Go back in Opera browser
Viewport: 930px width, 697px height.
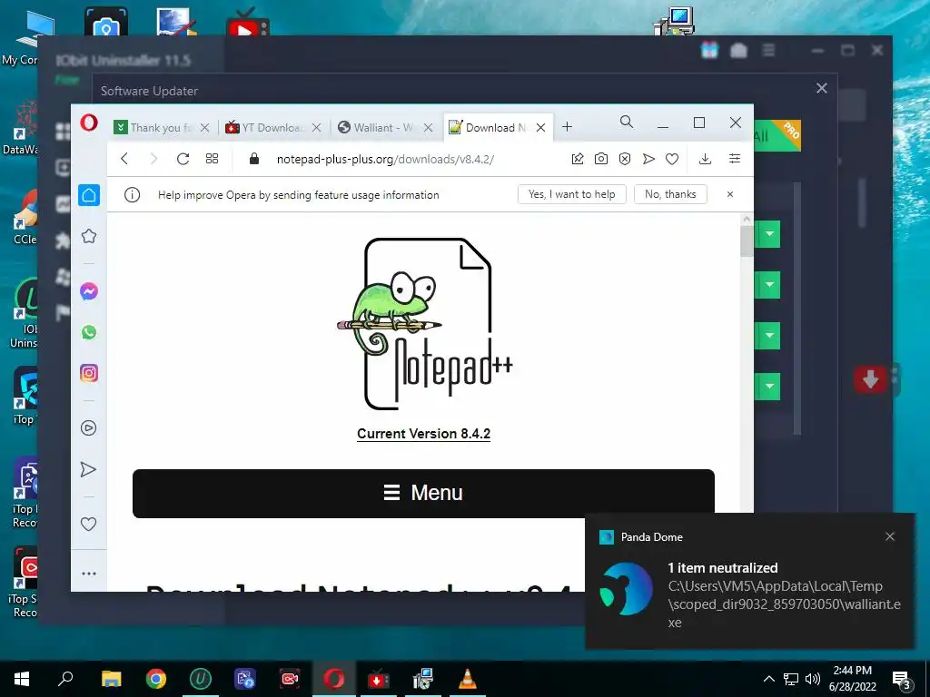pos(124,159)
